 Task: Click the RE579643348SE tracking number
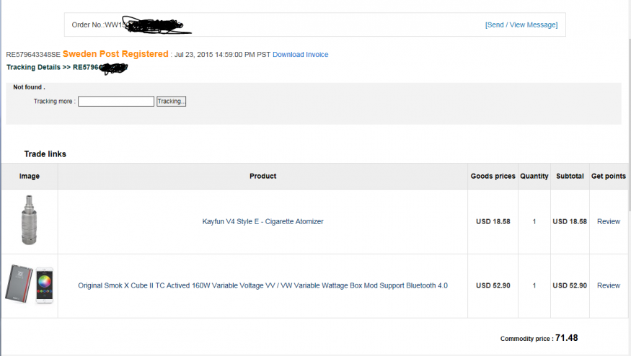pos(33,55)
